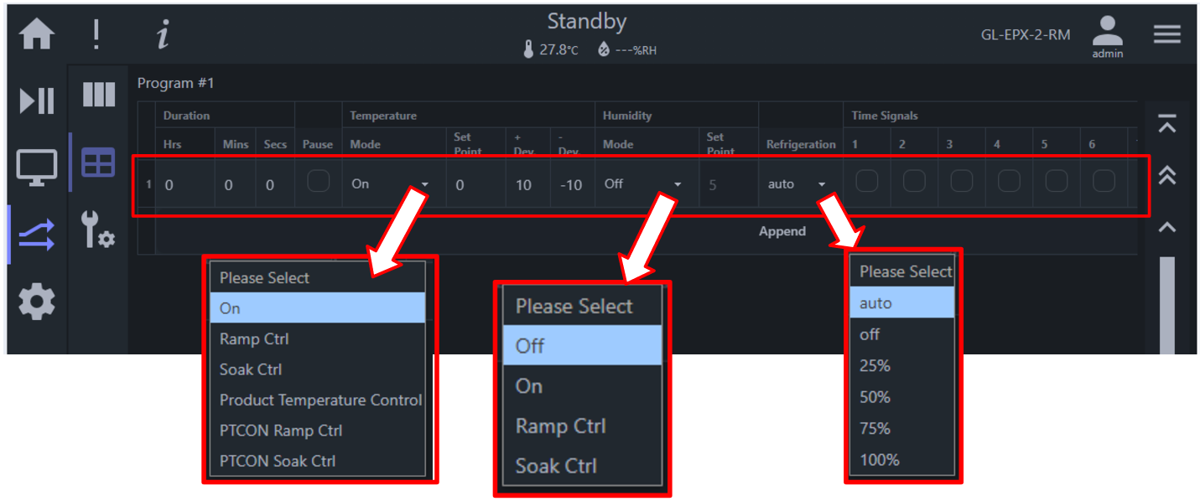
Task: Open the Temperature Mode dropdown showing On
Action: tap(390, 184)
